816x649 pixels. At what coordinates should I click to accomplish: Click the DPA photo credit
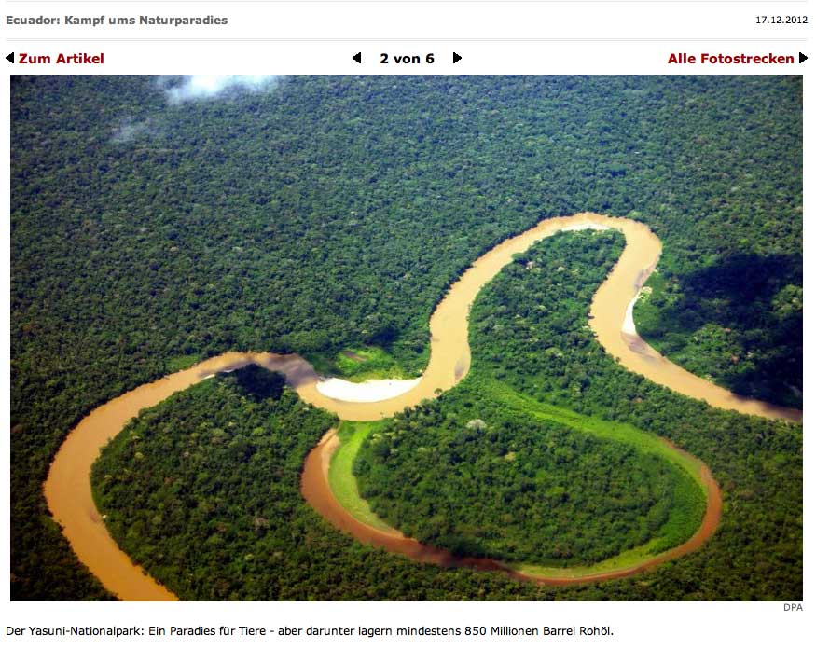(793, 607)
